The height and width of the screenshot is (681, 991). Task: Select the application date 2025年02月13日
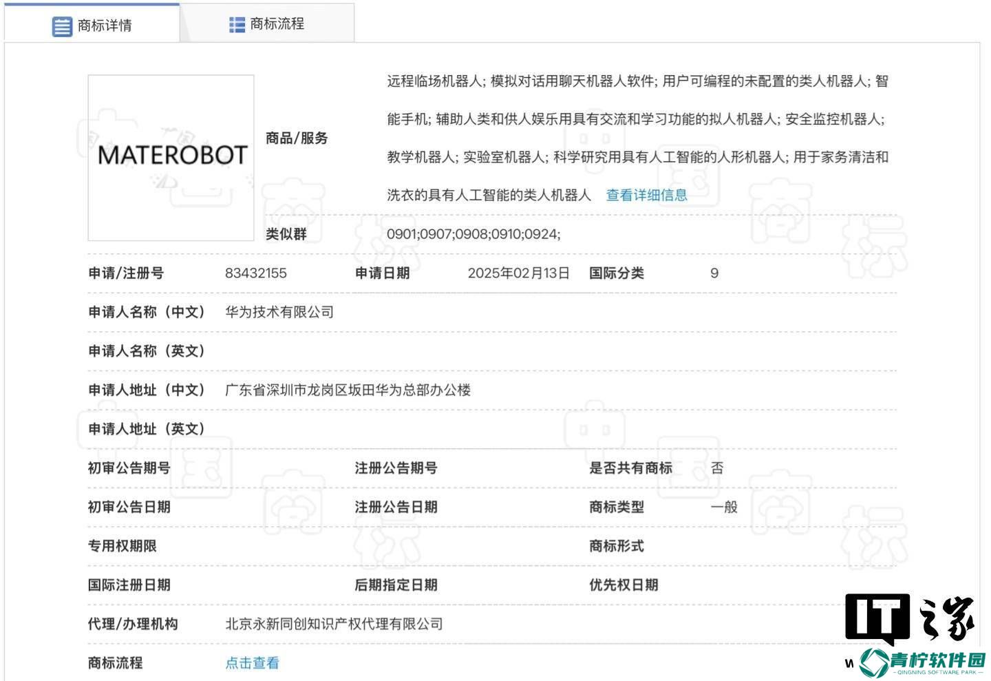click(x=518, y=273)
